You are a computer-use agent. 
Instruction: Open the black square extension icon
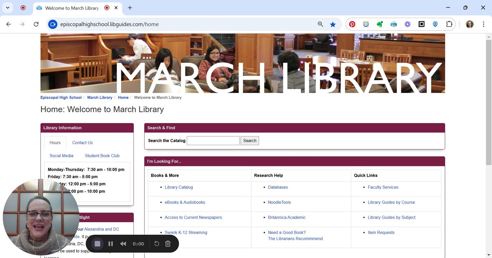[x=421, y=24]
